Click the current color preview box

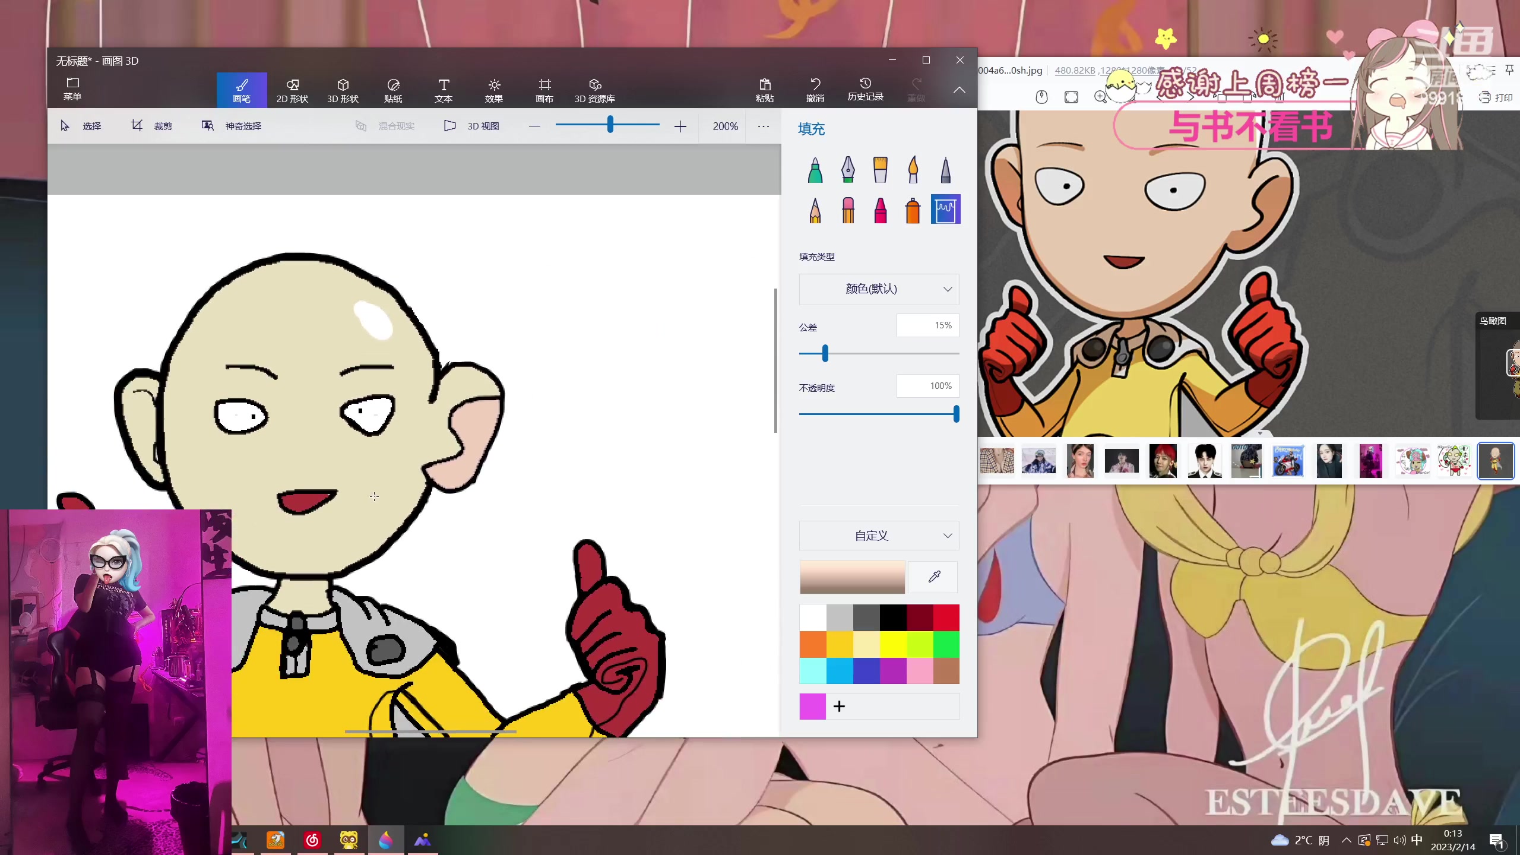(x=852, y=577)
